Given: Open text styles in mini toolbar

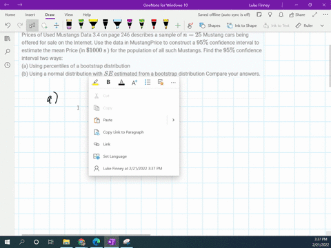Looking at the screenshot, I should tap(134, 82).
